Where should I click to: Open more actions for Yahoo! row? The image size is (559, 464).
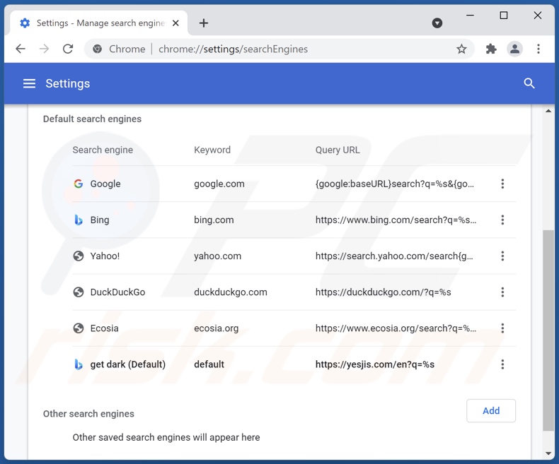coord(502,256)
